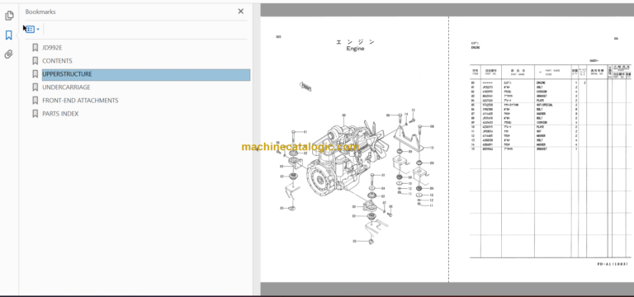Click bookmark icon beside PARTS INDEX
634x297 pixels.
pyautogui.click(x=35, y=114)
